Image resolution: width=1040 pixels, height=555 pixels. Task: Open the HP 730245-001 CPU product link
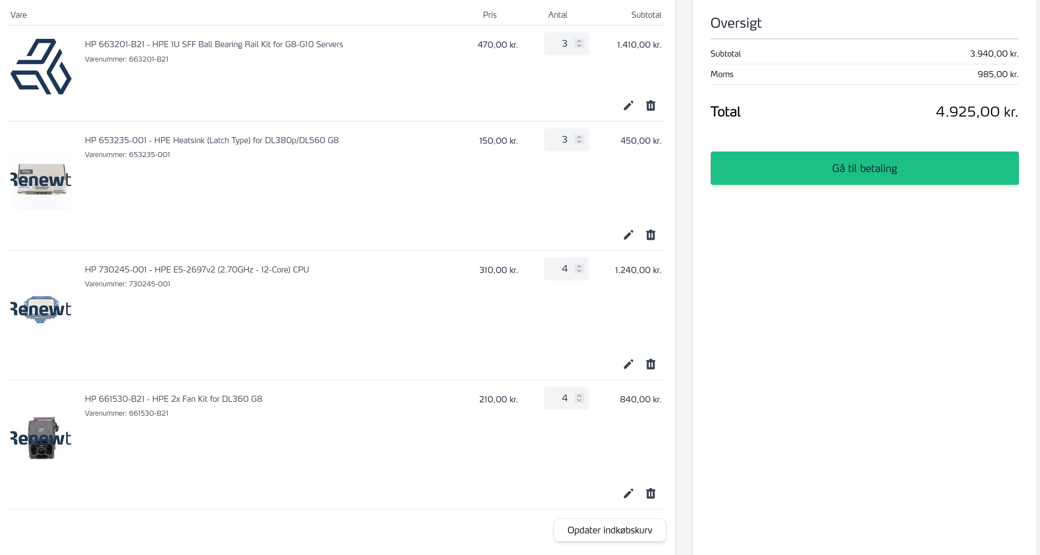197,270
